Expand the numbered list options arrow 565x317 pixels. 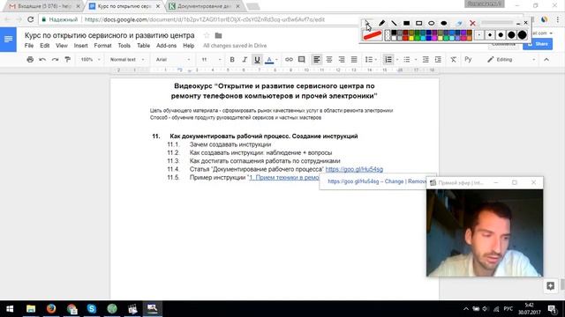click(x=397, y=60)
